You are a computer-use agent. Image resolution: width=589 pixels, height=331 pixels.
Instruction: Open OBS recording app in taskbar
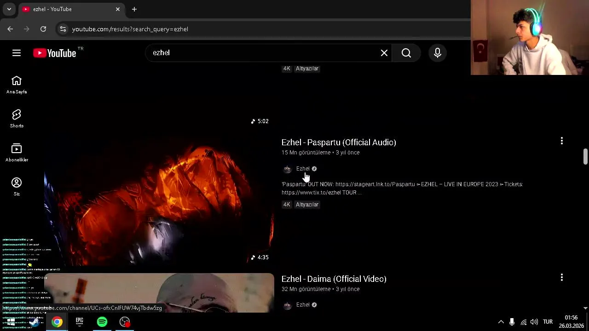(x=125, y=322)
